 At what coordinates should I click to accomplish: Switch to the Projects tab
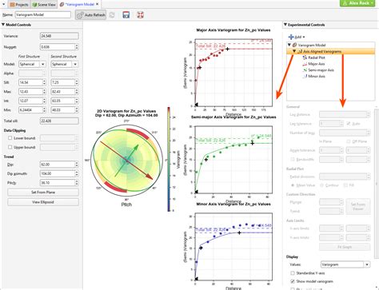pyautogui.click(x=19, y=5)
